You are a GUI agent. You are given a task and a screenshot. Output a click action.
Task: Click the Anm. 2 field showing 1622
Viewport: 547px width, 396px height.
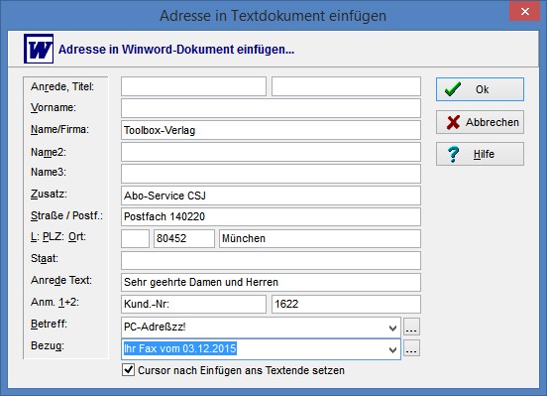[x=346, y=304]
